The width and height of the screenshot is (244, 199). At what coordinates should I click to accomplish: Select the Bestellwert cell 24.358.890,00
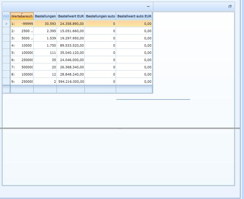pos(71,24)
